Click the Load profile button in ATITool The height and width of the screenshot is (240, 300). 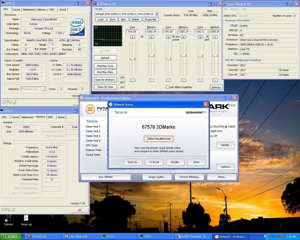100,19
